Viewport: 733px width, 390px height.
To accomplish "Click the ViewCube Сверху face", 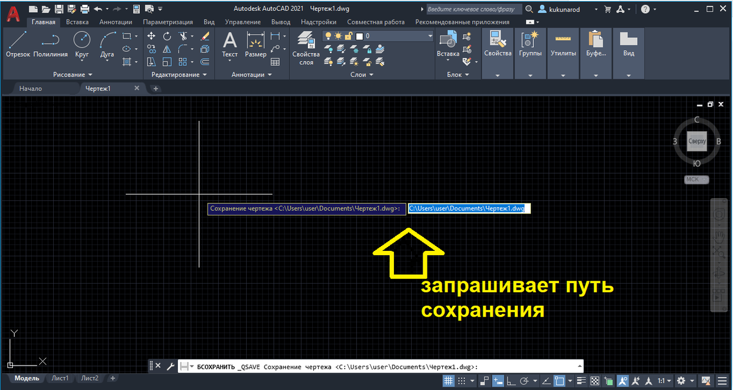I will coord(697,141).
